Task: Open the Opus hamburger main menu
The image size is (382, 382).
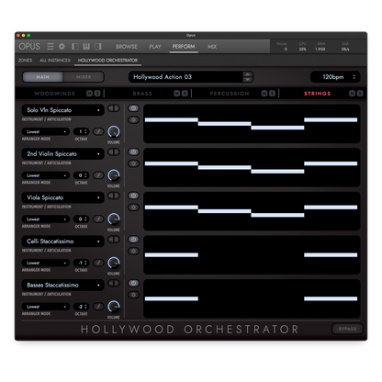Action: 51,47
